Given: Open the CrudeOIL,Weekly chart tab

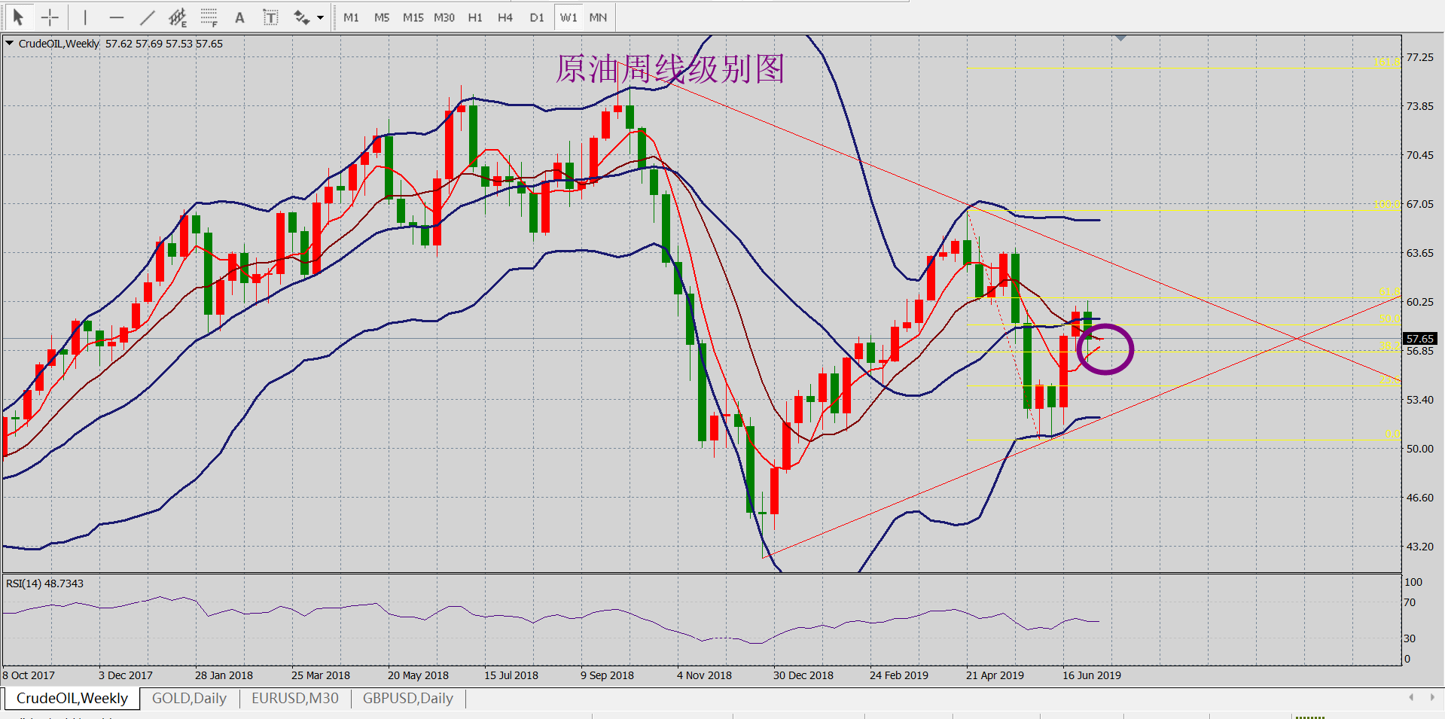Looking at the screenshot, I should pyautogui.click(x=72, y=698).
